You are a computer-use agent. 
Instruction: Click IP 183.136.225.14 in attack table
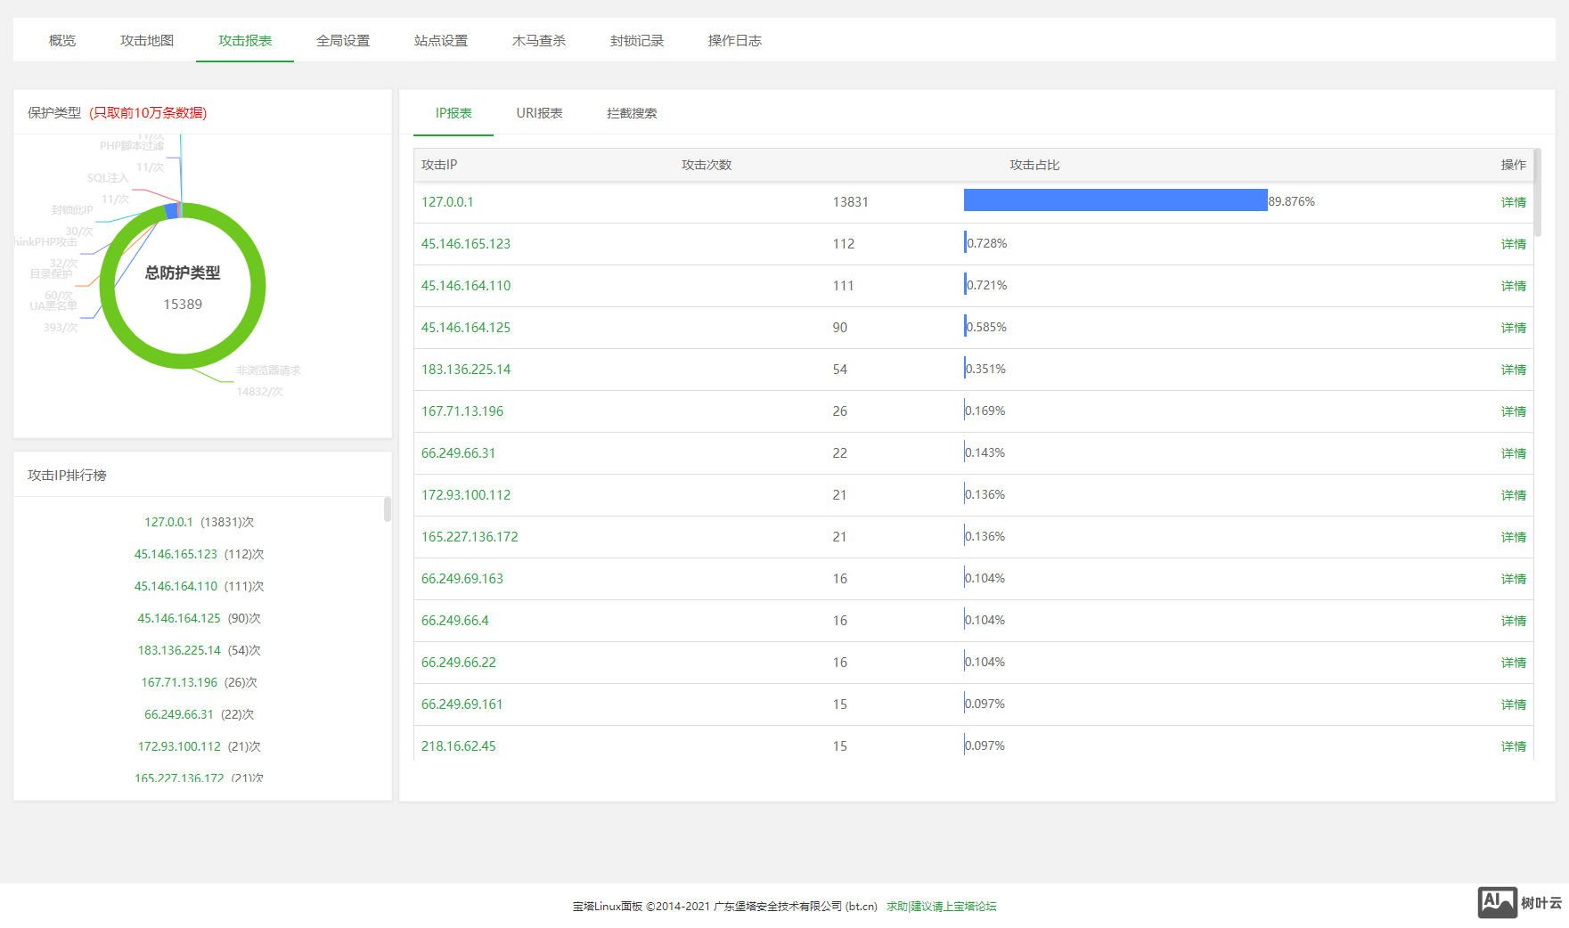466,370
